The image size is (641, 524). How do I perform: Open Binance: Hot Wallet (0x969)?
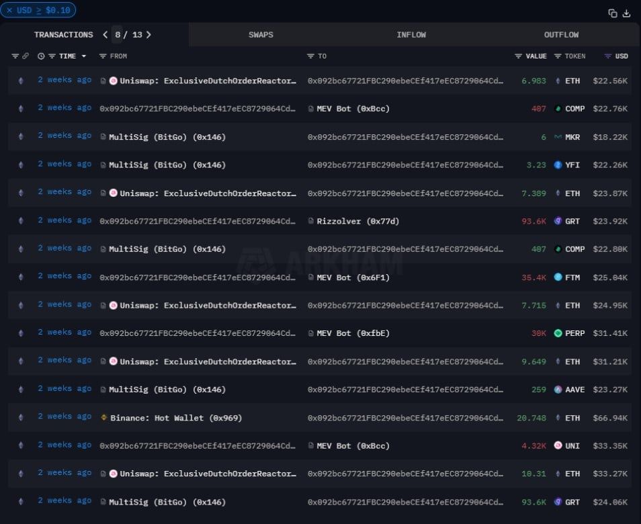tap(176, 418)
